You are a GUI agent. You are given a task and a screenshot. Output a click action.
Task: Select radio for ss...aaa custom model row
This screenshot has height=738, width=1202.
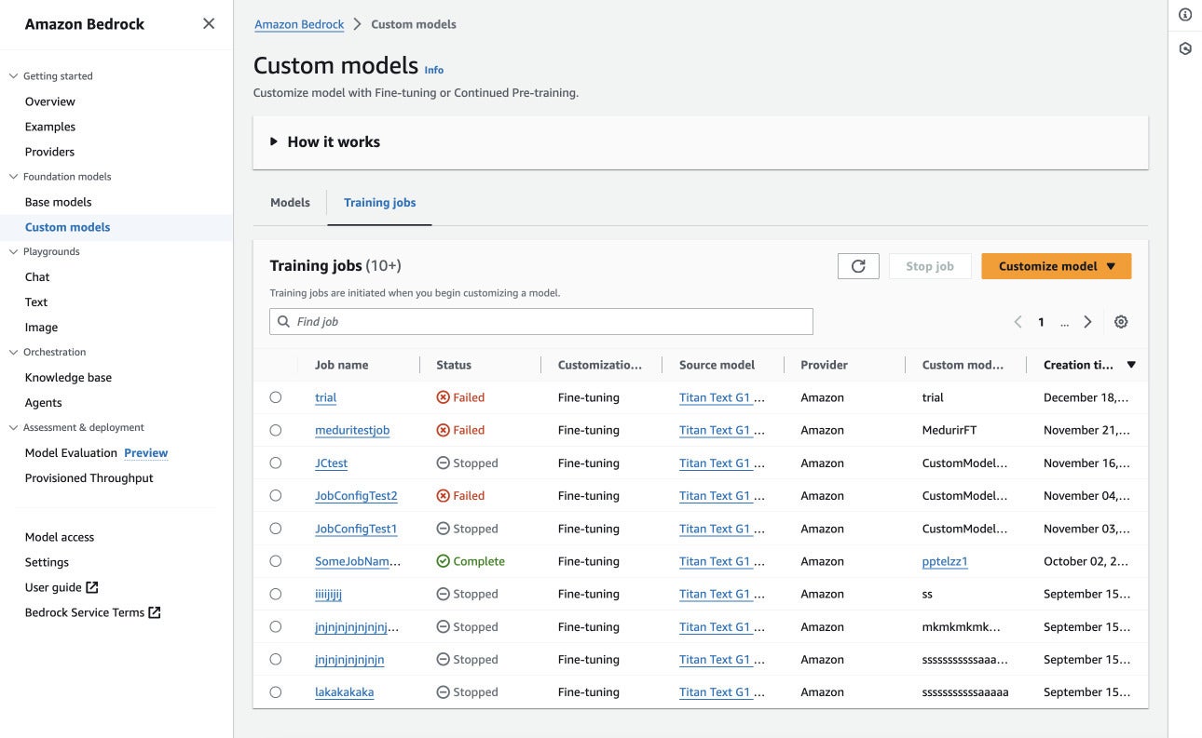click(276, 660)
